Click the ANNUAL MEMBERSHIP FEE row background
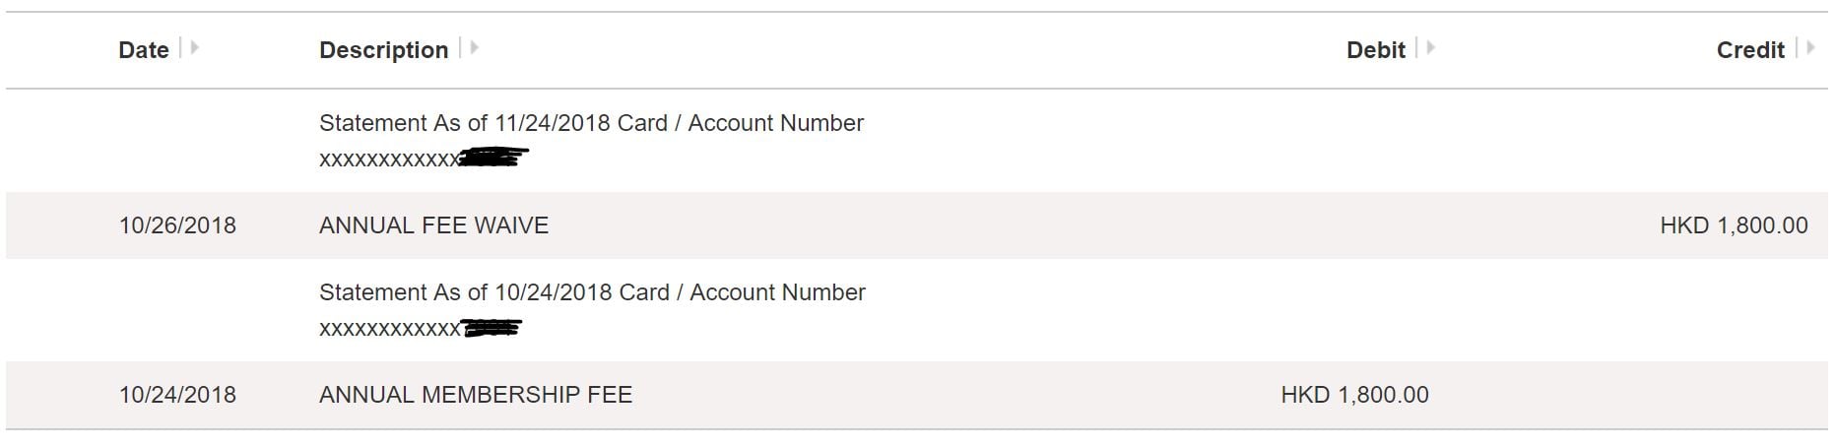The height and width of the screenshot is (447, 1836). point(917,395)
